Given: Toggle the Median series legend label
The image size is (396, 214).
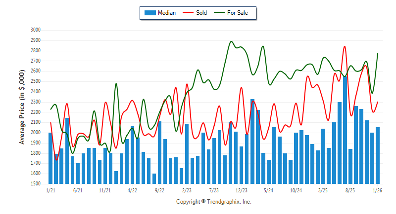Looking at the screenshot, I should pos(166,13).
